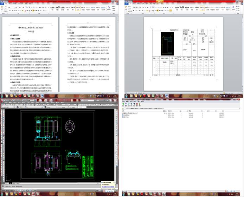This screenshot has height=197, width=244.
Task: Click Start button below the left Word window
Action: point(2,96)
